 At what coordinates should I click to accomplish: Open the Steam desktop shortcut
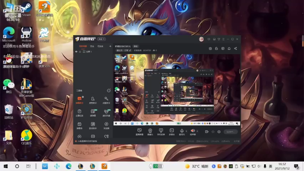tap(26, 9)
